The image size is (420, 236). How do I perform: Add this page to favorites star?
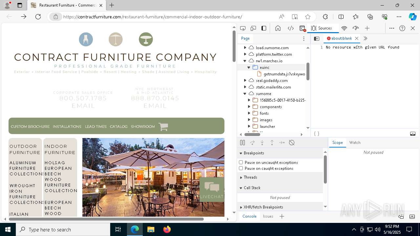click(x=307, y=17)
